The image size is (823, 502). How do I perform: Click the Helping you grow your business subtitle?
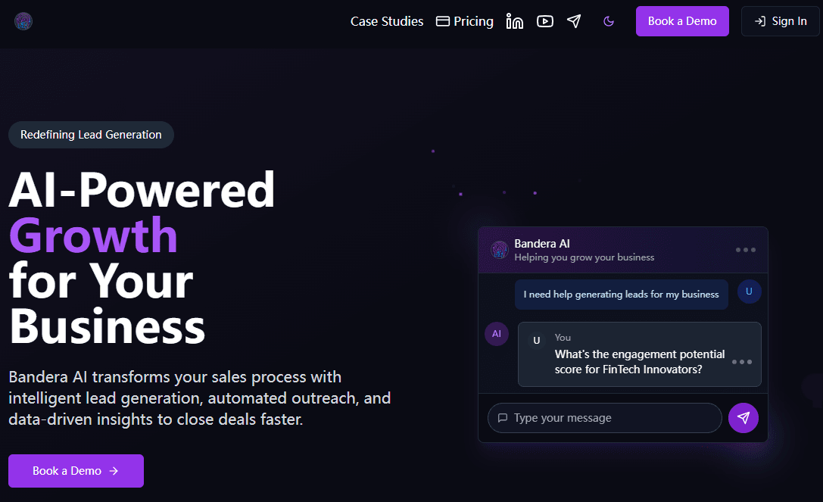[x=585, y=257]
